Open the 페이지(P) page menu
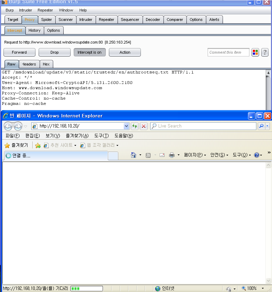The width and height of the screenshot is (272, 292). point(195,155)
